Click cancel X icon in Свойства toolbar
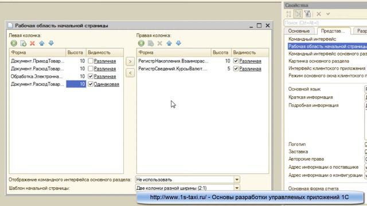 [x=319, y=14]
